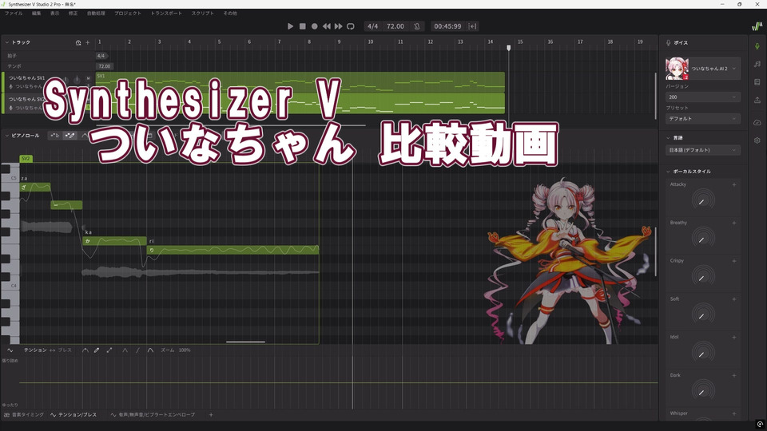Select the ざ note in piano roll
Image resolution: width=767 pixels, height=431 pixels.
click(35, 187)
